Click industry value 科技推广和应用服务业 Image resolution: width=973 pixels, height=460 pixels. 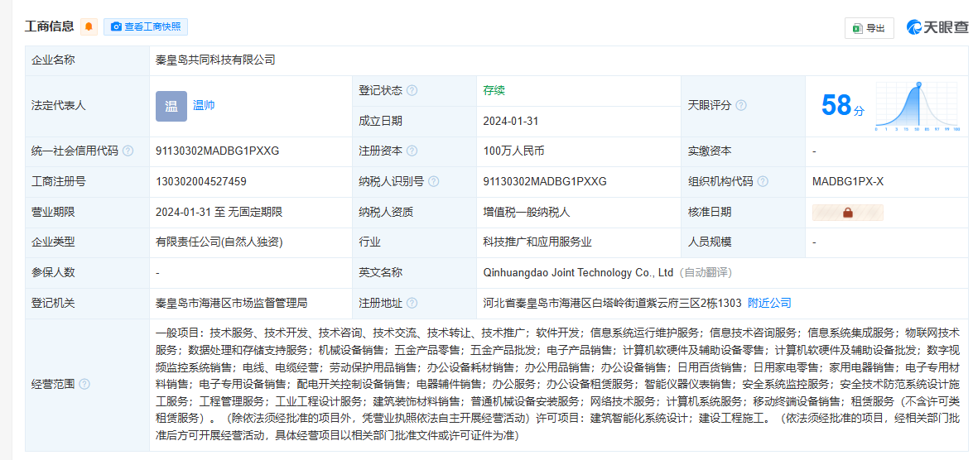point(537,242)
